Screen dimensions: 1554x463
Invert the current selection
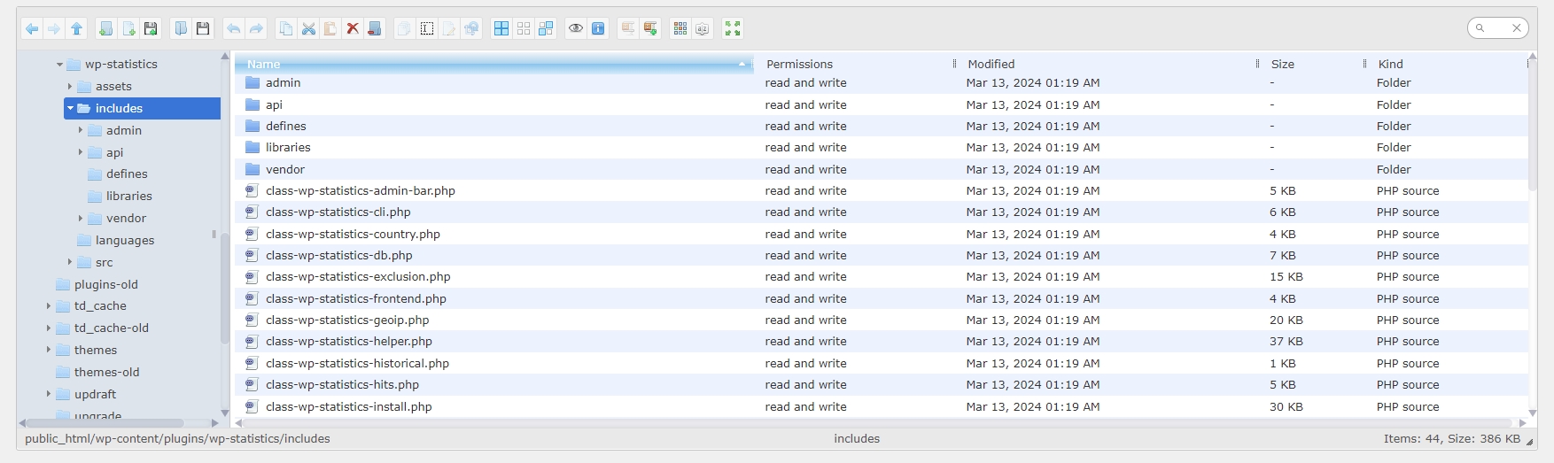546,29
